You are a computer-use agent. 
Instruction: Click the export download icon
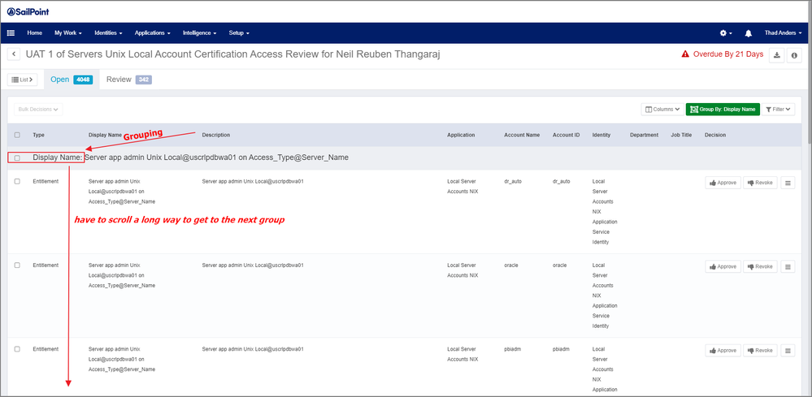pos(777,54)
